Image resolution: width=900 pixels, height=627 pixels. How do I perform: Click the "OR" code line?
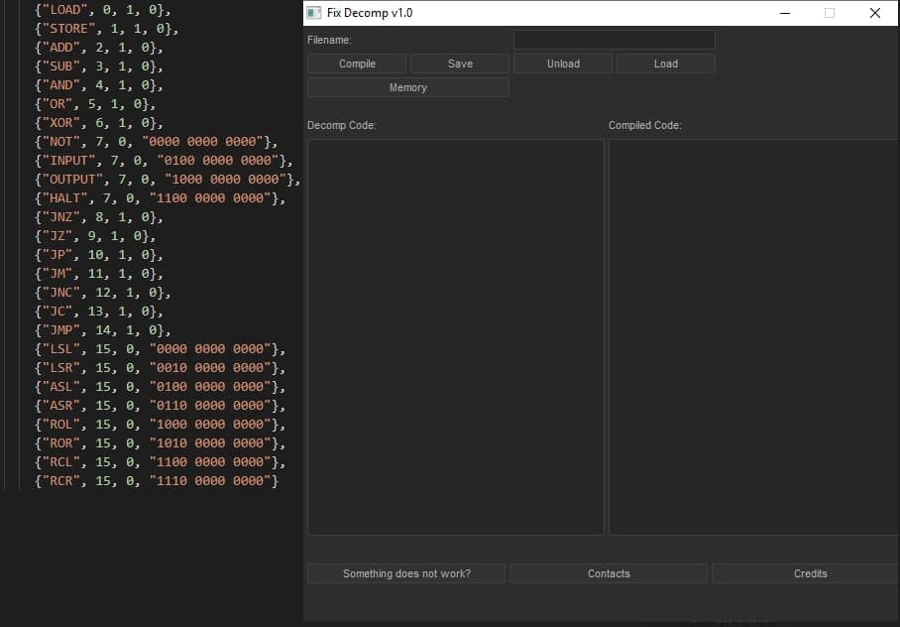[x=95, y=104]
